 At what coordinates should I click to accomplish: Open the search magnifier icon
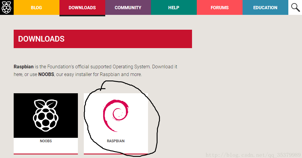[x=295, y=7]
